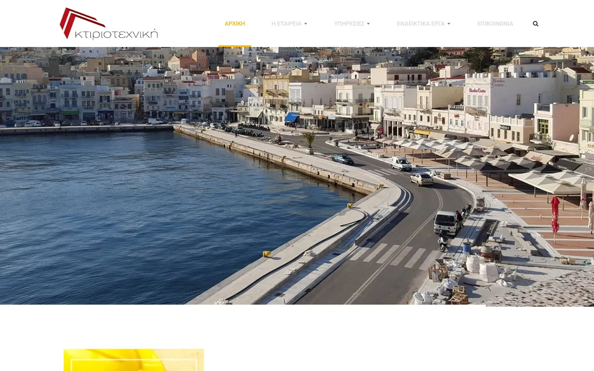Open the search magnifier icon

click(x=535, y=23)
